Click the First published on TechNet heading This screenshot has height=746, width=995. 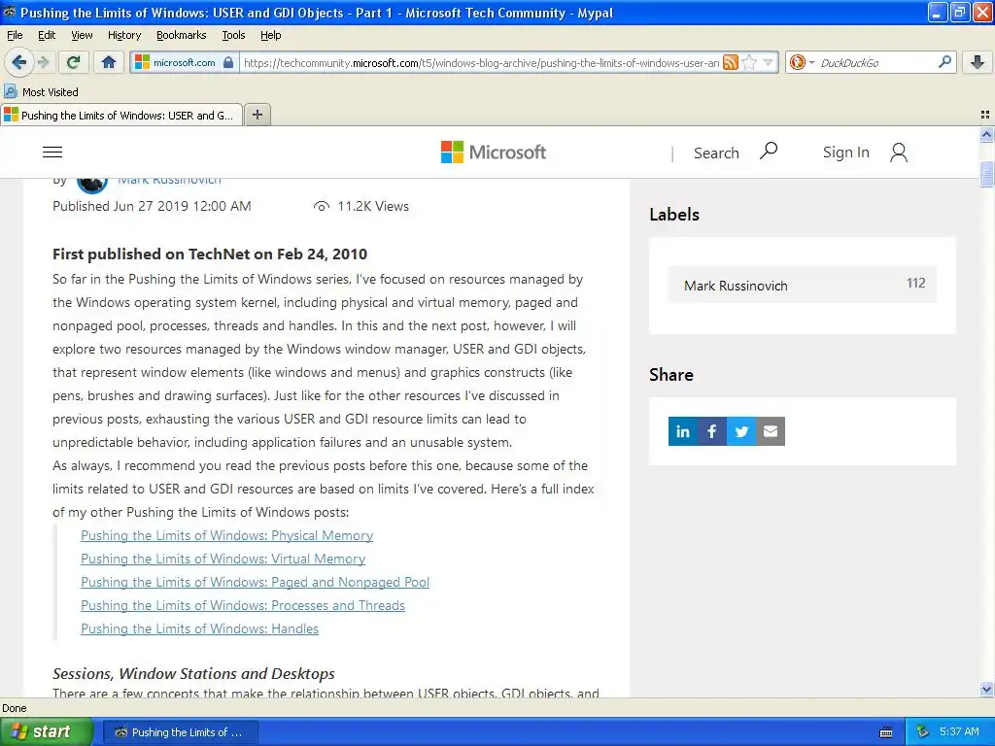[x=210, y=254]
